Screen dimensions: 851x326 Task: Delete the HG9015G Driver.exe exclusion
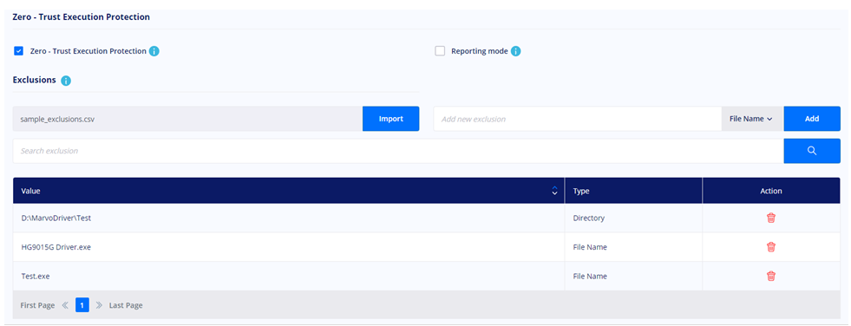coord(770,247)
